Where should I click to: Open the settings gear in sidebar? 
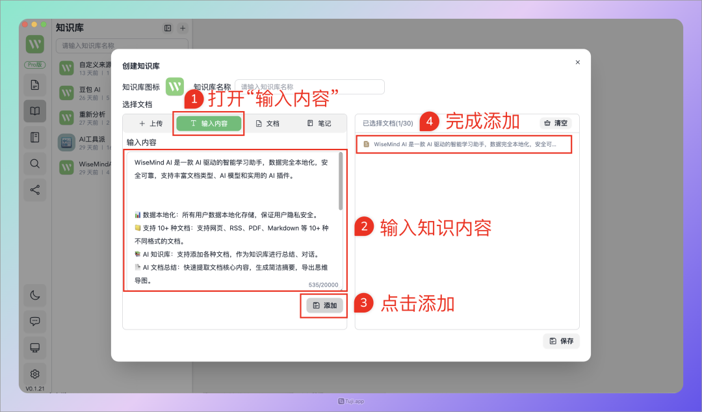35,374
